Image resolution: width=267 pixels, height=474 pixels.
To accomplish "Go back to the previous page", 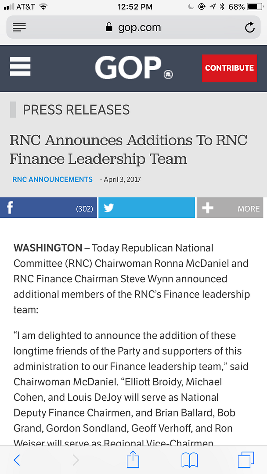I will (17, 460).
